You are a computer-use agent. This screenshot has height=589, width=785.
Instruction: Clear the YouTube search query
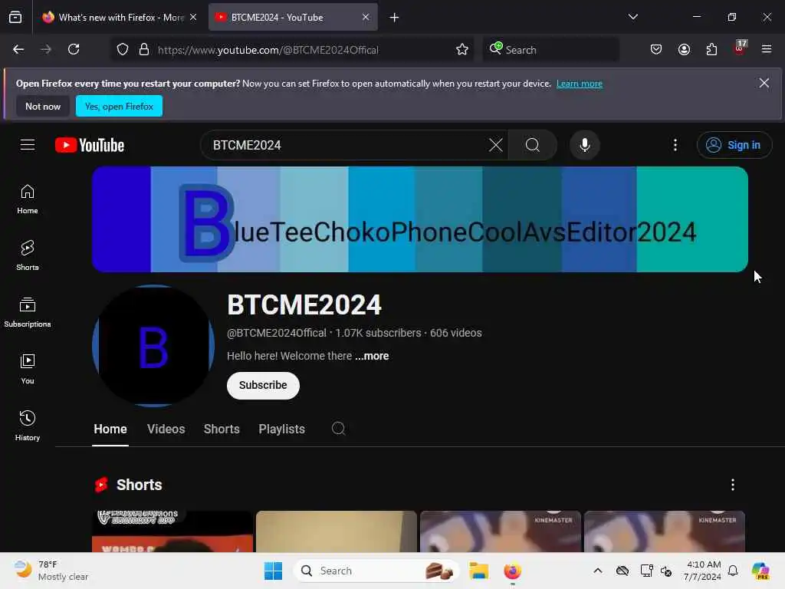(496, 145)
